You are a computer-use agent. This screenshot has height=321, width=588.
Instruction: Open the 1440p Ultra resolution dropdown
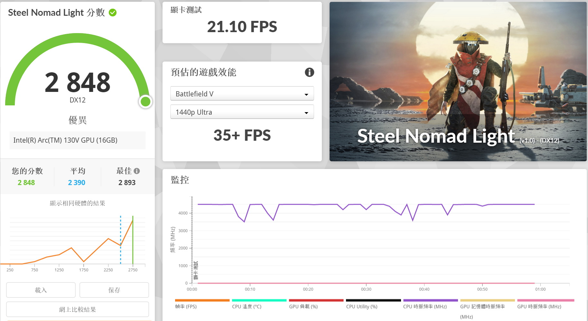click(242, 112)
